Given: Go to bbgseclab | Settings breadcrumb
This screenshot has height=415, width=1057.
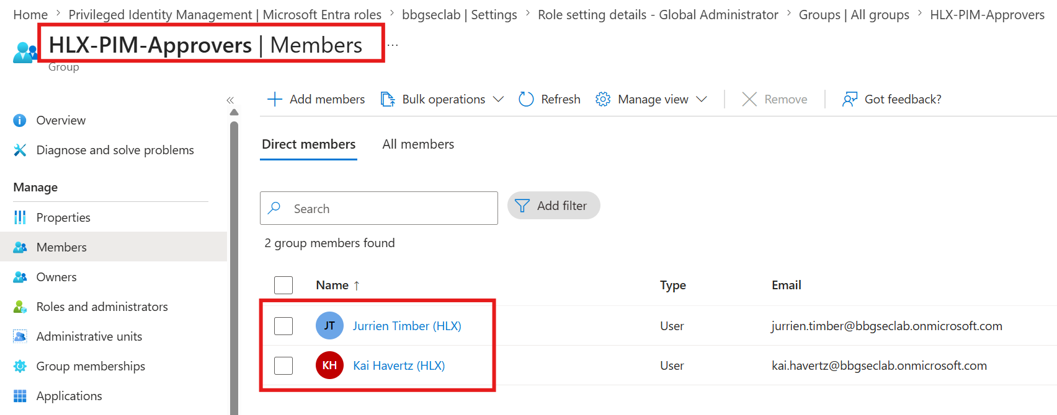Looking at the screenshot, I should pyautogui.click(x=460, y=15).
